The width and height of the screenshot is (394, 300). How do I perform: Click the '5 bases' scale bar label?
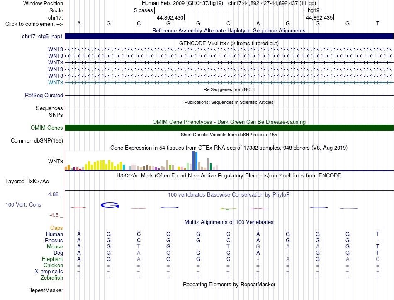tap(143, 10)
